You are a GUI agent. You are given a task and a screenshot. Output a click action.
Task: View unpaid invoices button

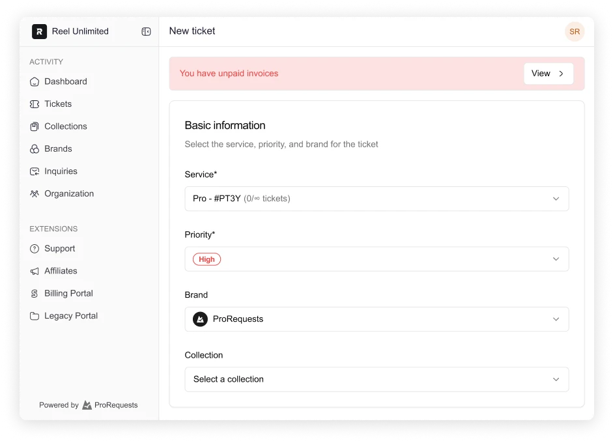[x=549, y=74]
